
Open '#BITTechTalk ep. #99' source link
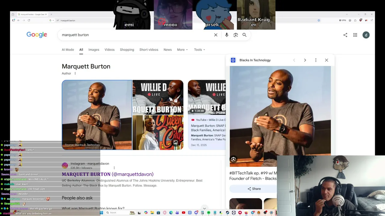253,176
